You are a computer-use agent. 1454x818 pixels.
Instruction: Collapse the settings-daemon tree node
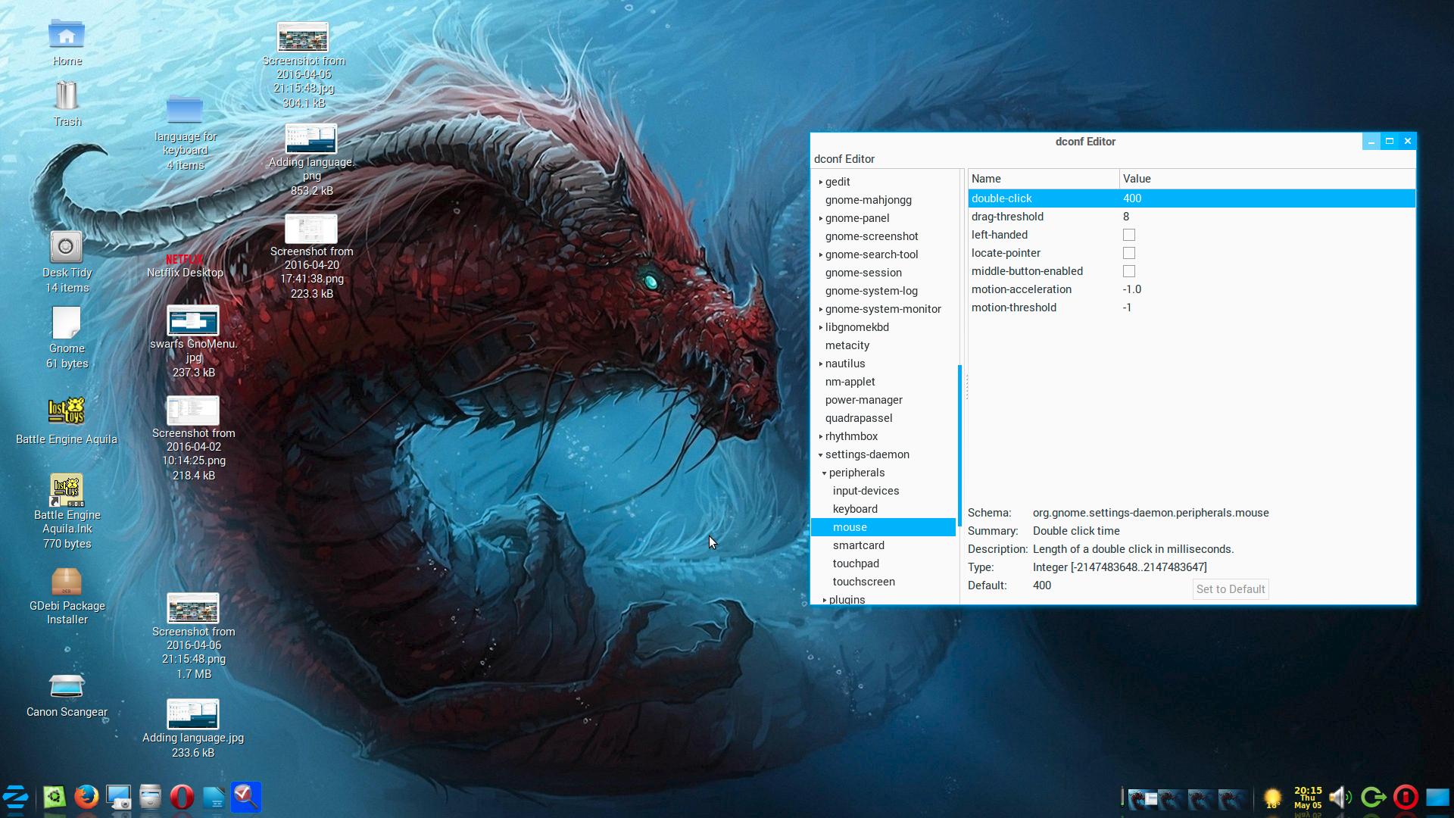[x=820, y=455]
